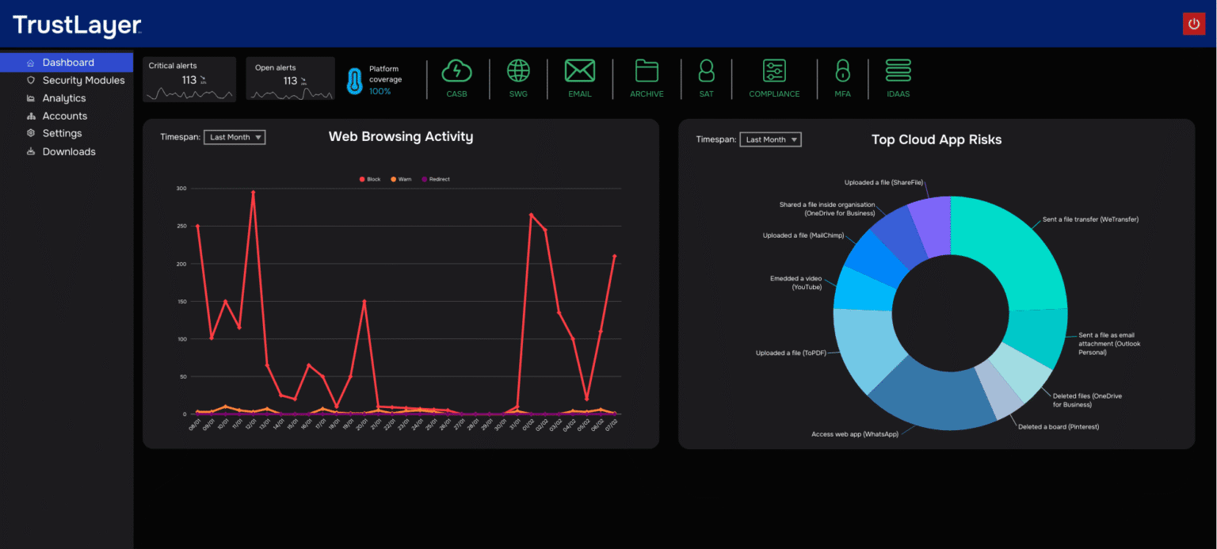Open the EMAIL envelope module icon
1217x549 pixels.
point(580,71)
